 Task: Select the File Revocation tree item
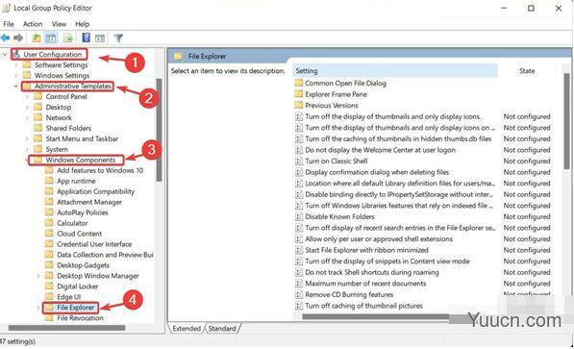(80, 318)
